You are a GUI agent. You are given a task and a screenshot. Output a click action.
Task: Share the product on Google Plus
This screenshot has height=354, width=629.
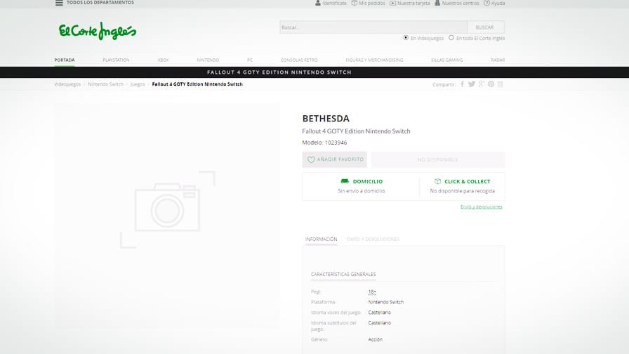click(x=481, y=84)
